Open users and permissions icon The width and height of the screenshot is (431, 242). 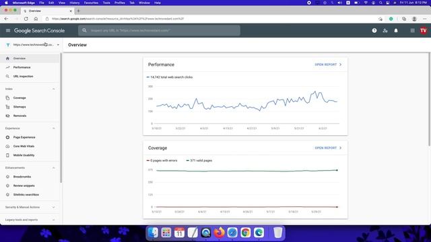tap(385, 30)
